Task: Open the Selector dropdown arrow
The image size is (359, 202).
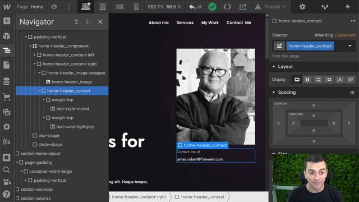Action: (x=350, y=46)
